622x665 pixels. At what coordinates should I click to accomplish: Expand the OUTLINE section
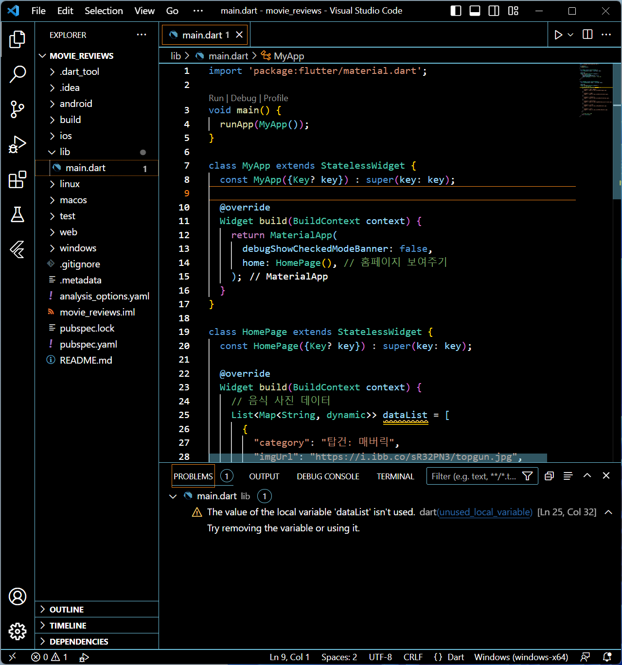point(97,610)
